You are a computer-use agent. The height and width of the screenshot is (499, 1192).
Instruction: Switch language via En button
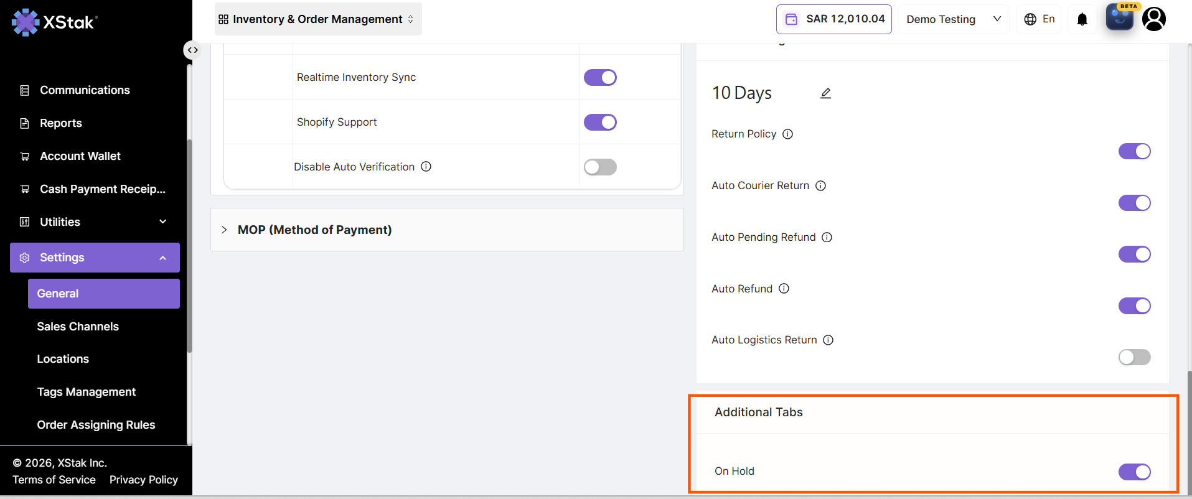[1039, 19]
